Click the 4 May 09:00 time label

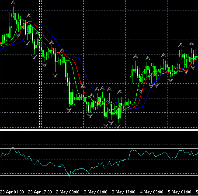tap(152, 192)
